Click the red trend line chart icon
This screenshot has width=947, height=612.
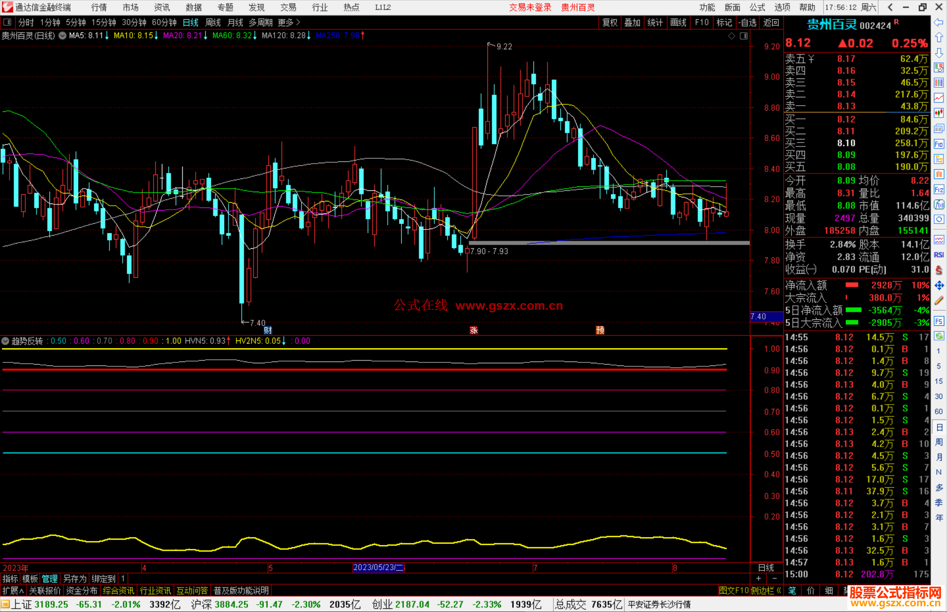939,98
